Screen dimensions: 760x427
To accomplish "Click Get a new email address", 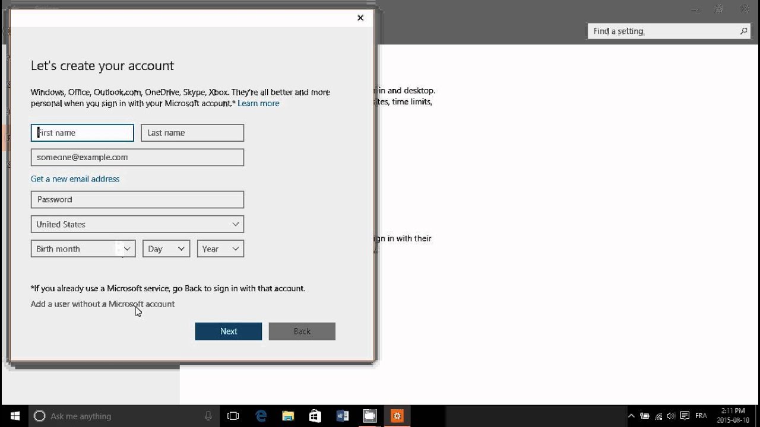I will point(75,179).
